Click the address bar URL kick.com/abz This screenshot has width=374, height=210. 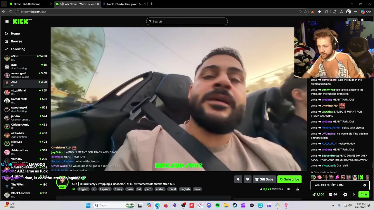(33, 12)
